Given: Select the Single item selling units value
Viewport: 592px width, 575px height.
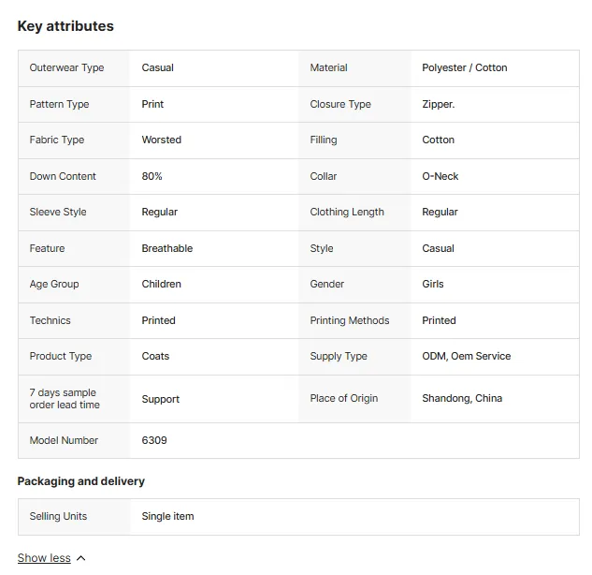Looking at the screenshot, I should (x=167, y=516).
